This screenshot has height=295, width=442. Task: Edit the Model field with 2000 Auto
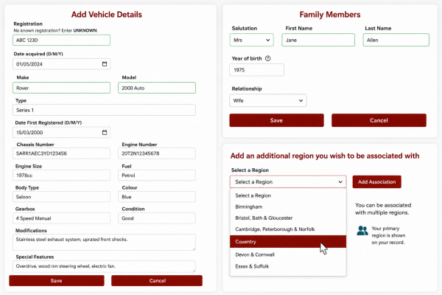click(157, 88)
